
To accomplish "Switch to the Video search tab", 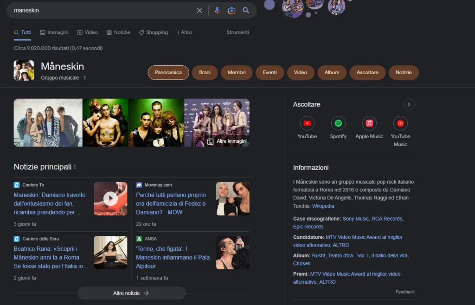I will (x=88, y=32).
